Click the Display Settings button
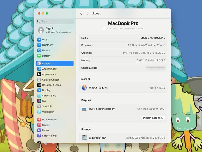The width and height of the screenshot is (202, 152). pos(153,118)
